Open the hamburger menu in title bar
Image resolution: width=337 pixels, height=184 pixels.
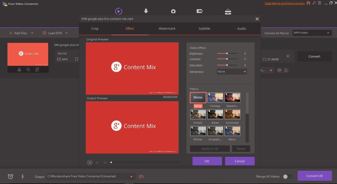tap(320, 3)
